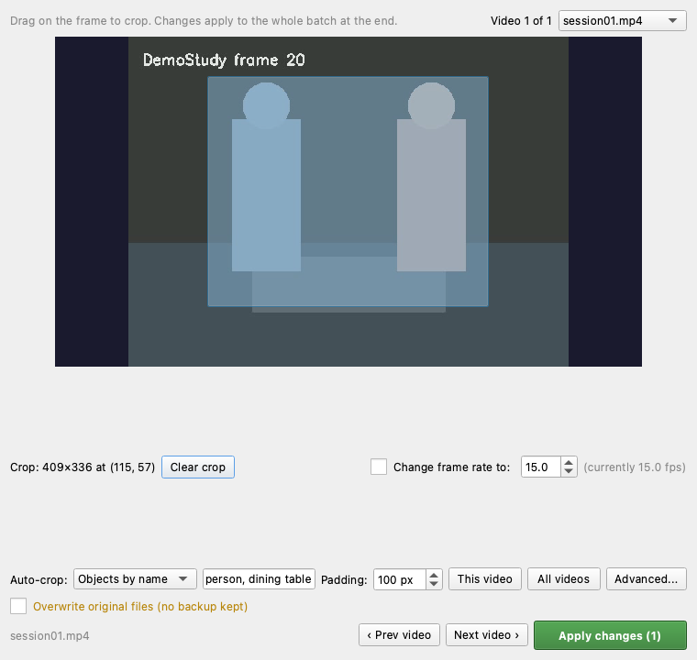Decrease padding with the down arrow
This screenshot has width=697, height=660.
[x=434, y=584]
